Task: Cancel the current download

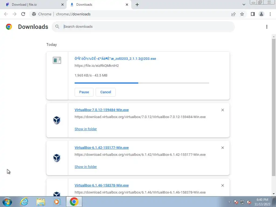Action: click(x=106, y=92)
